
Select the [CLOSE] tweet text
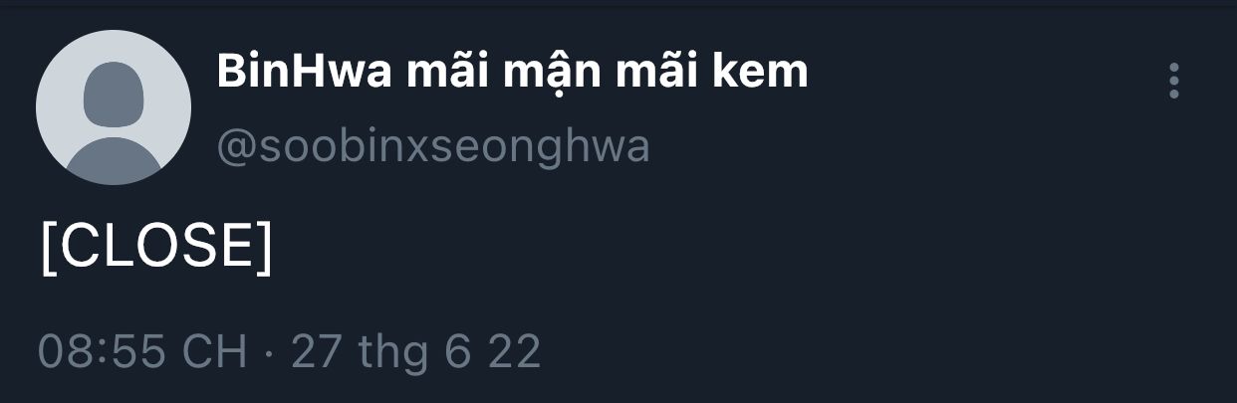(x=156, y=245)
